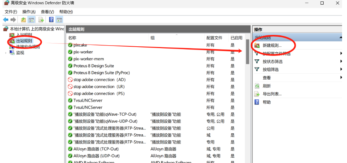347x163 pixels.
Task: Open Help from the toolbar question-mark icon
Action: tap(51, 20)
